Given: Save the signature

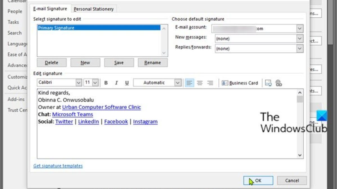Looking at the screenshot, I should 119,63.
